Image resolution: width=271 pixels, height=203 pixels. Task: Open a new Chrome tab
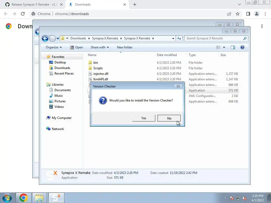(135, 4)
